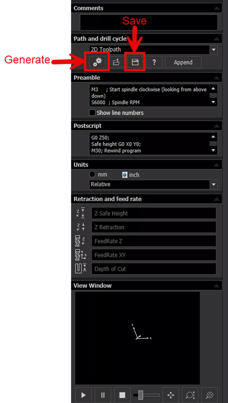Click the Preamble scroll up arrow
The height and width of the screenshot is (403, 228).
click(x=213, y=88)
